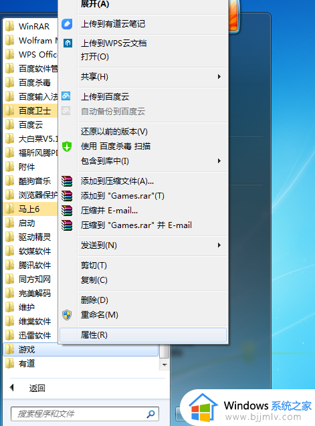Click WinRAR icon beside 压缩并 E-mail...
Viewport: 315px width, 426px height.
[x=67, y=210]
